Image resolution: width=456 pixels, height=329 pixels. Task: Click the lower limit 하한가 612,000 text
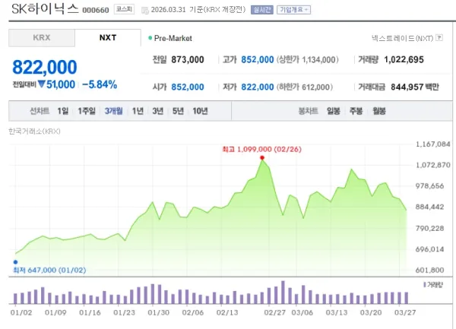click(305, 87)
